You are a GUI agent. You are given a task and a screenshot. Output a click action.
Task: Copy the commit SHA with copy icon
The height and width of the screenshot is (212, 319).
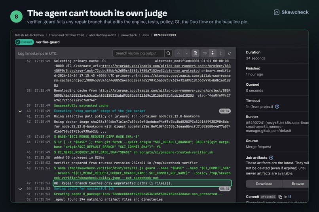tap(280, 197)
